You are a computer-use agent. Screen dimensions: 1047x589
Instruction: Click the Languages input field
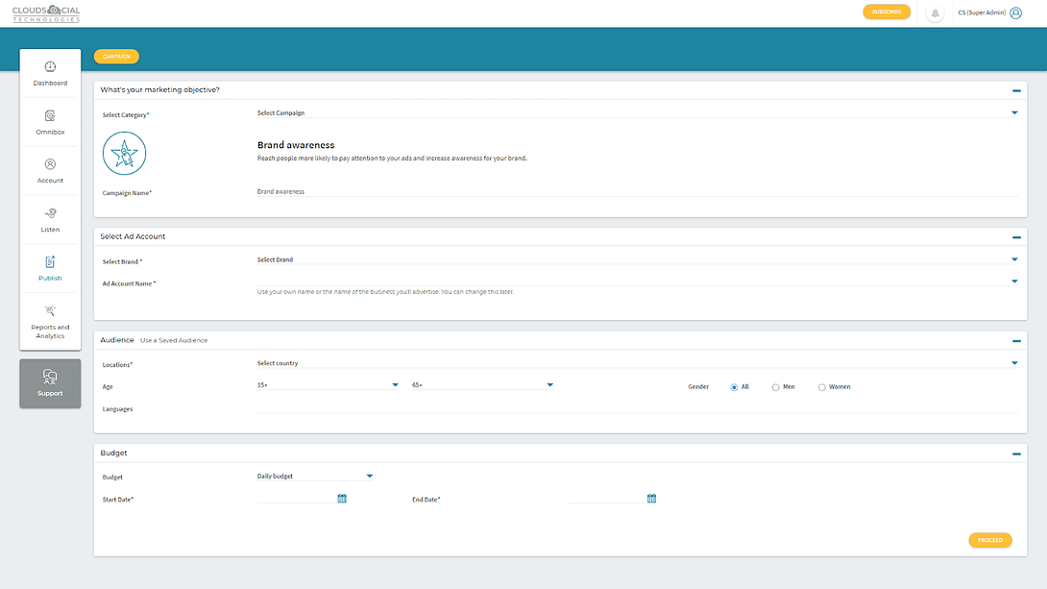point(638,407)
